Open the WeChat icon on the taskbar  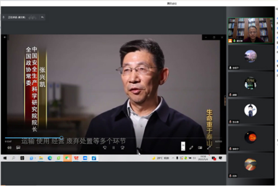[x=67, y=158]
